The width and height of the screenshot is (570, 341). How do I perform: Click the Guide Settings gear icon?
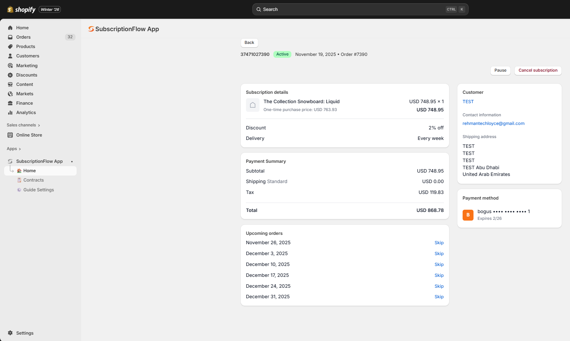point(19,190)
